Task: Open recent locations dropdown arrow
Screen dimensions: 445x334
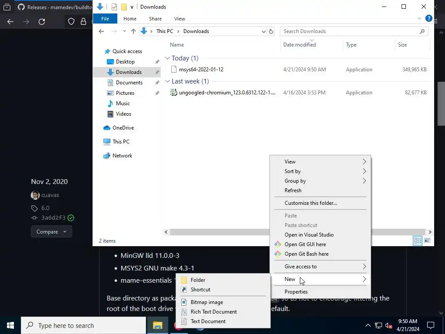Action: point(124,31)
